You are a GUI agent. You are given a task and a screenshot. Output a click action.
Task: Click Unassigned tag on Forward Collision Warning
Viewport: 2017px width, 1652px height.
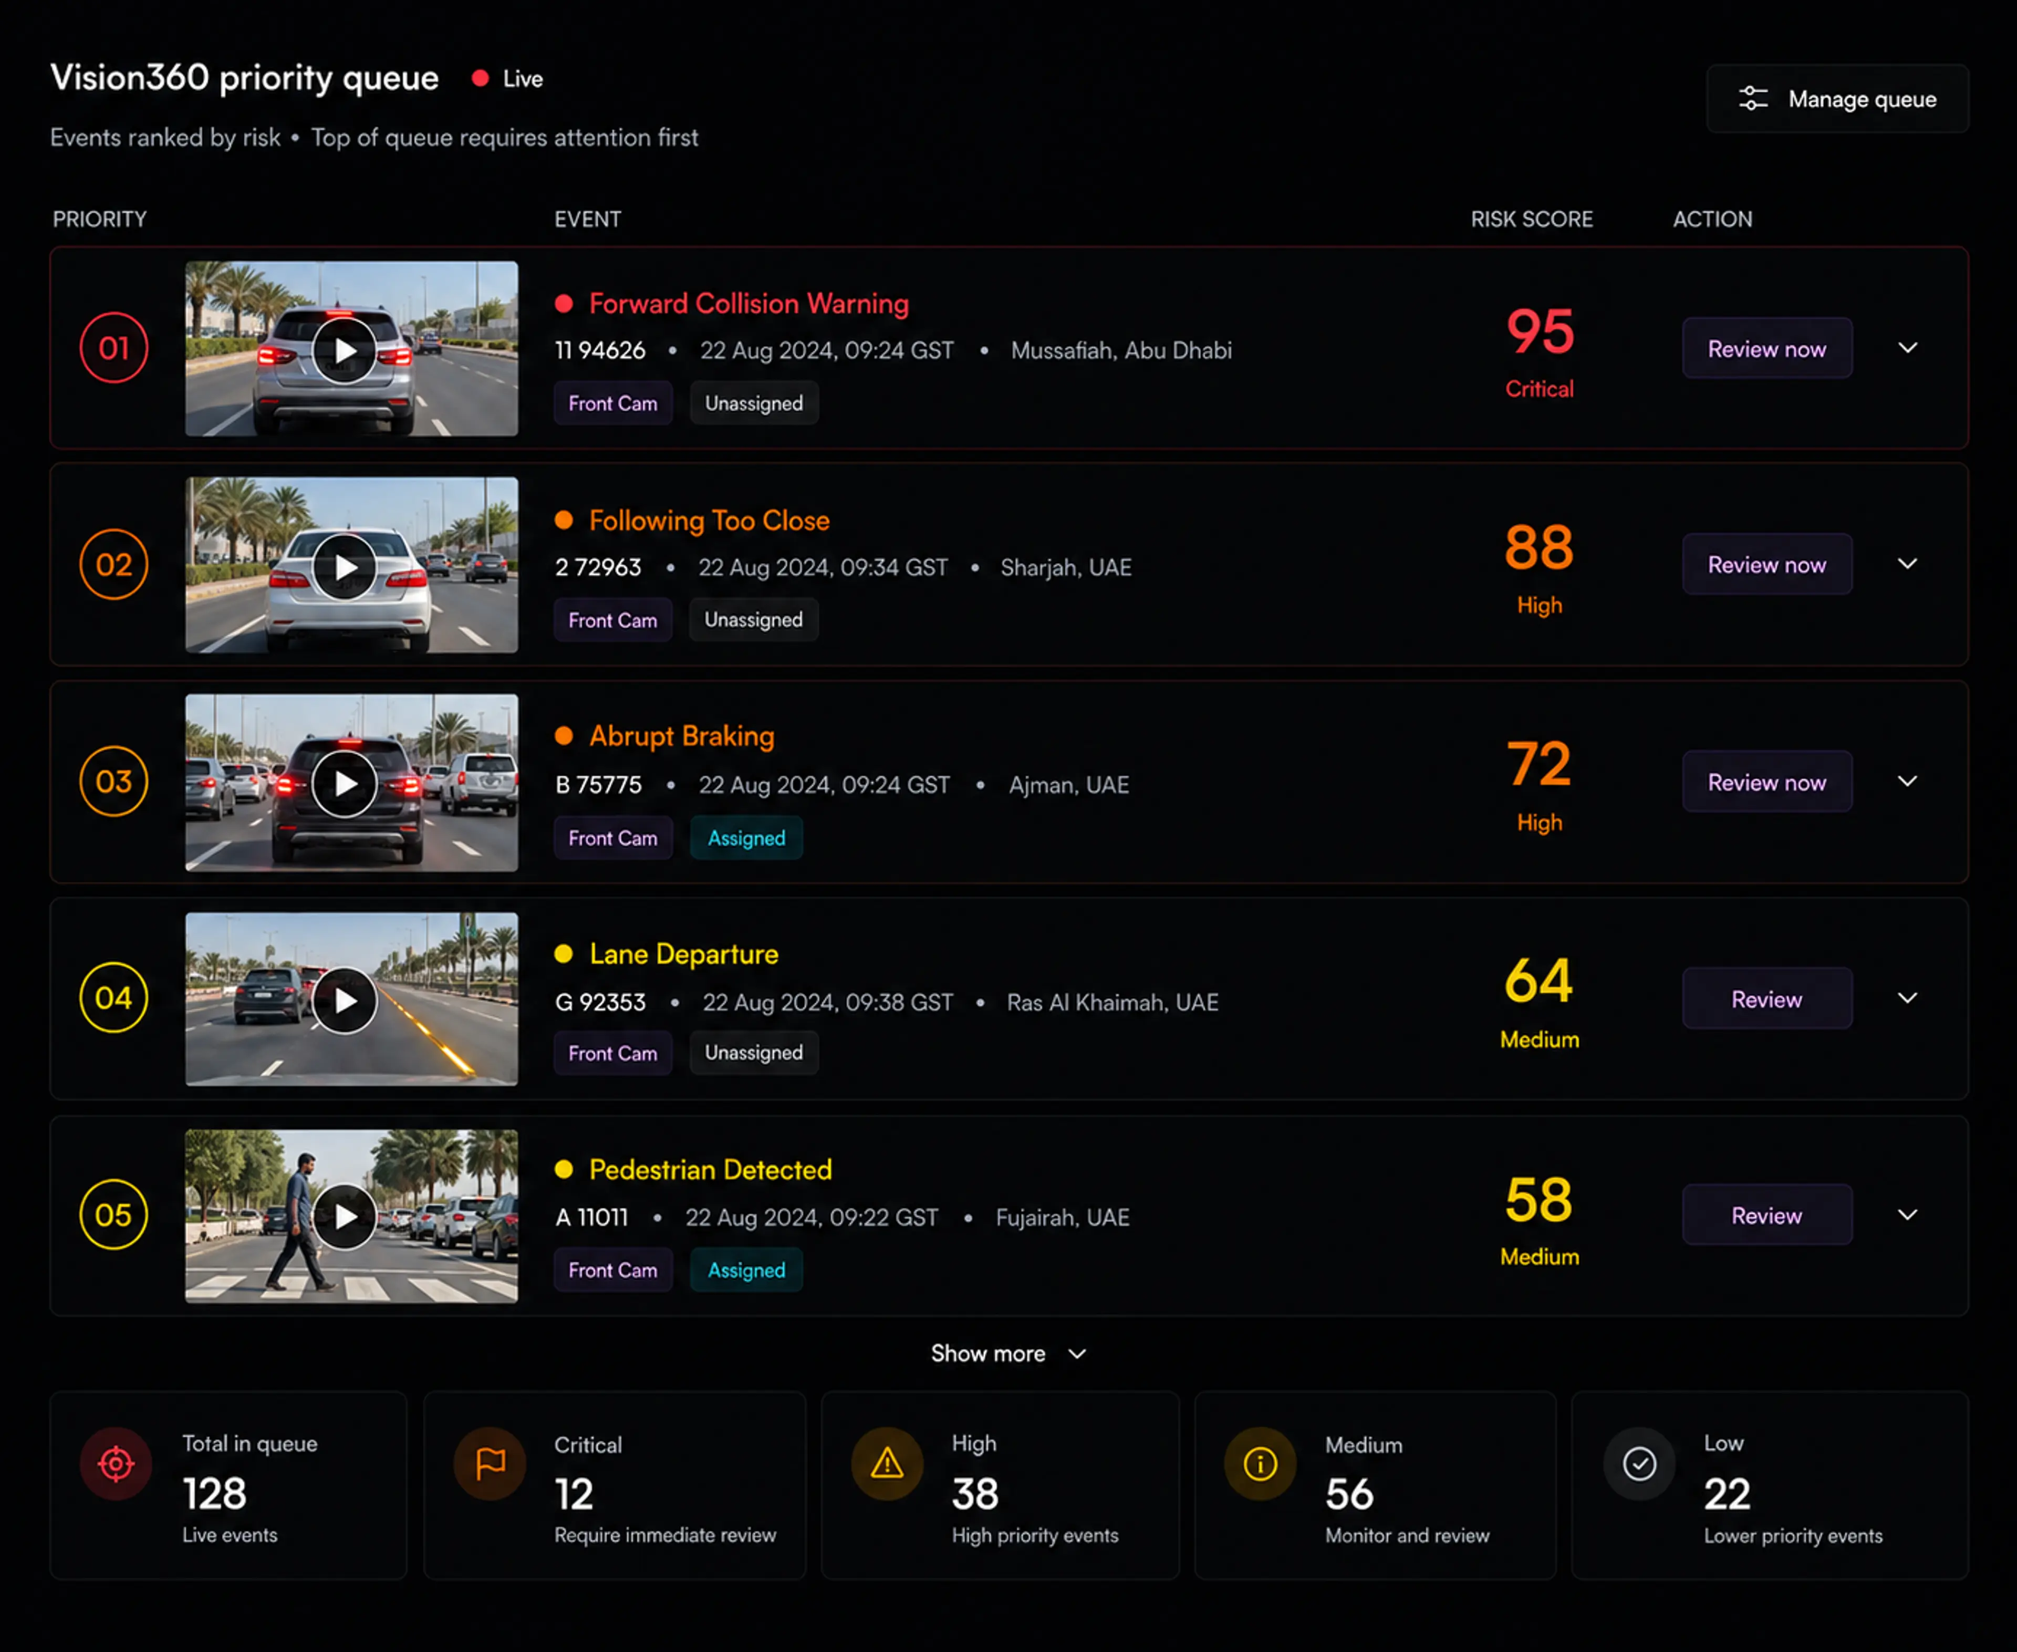754,402
